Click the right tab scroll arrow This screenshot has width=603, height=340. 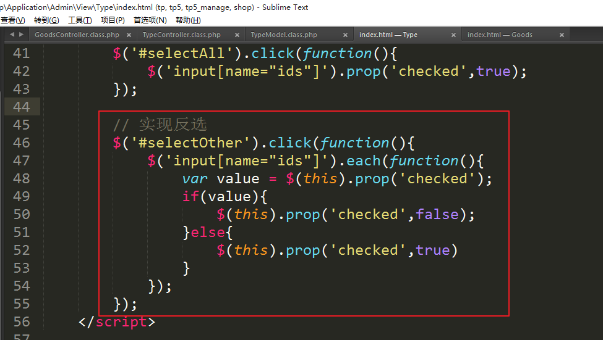click(21, 35)
